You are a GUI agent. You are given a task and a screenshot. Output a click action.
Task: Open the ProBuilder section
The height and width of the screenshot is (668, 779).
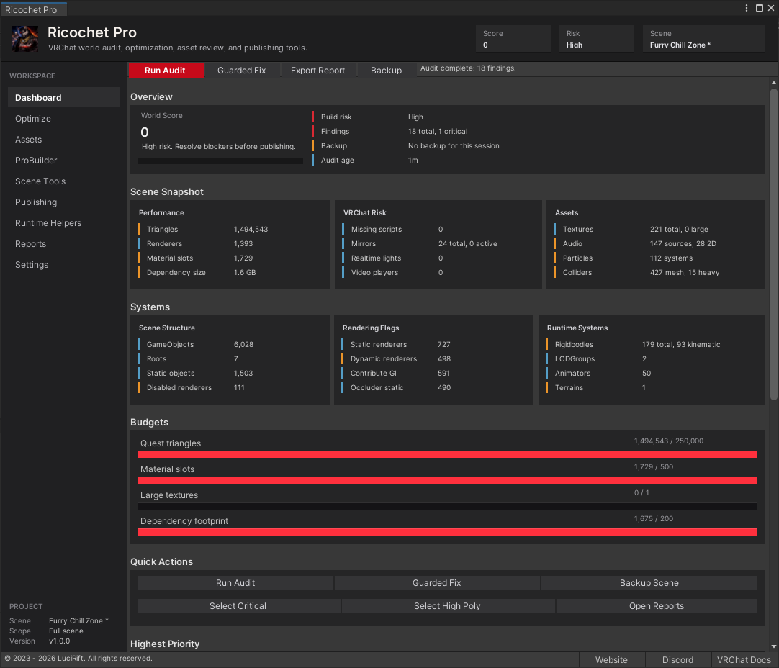coord(64,160)
